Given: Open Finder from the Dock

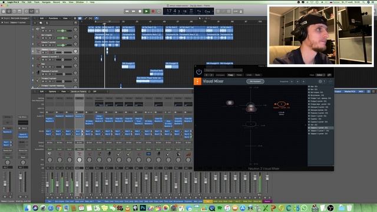Looking at the screenshot, I should click(x=28, y=208).
